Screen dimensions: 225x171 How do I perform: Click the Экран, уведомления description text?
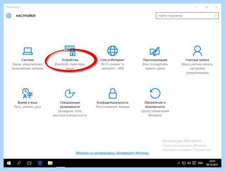[28, 66]
